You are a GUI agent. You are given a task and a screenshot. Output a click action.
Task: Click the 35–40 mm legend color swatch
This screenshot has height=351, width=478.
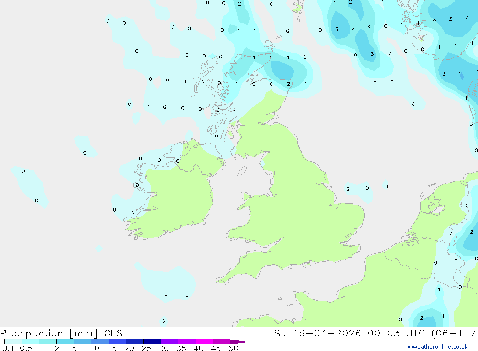coord(186,341)
